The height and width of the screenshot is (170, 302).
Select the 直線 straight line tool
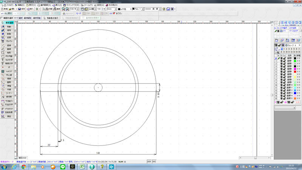[x=7, y=45]
